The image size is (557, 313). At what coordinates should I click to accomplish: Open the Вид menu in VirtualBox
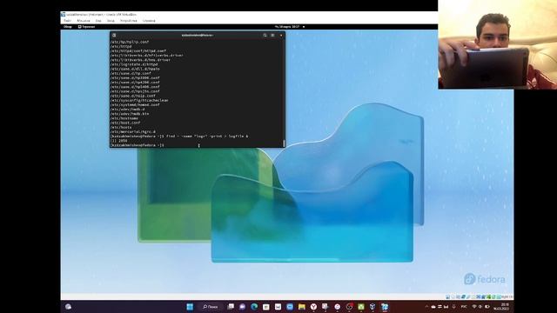pyautogui.click(x=98, y=21)
